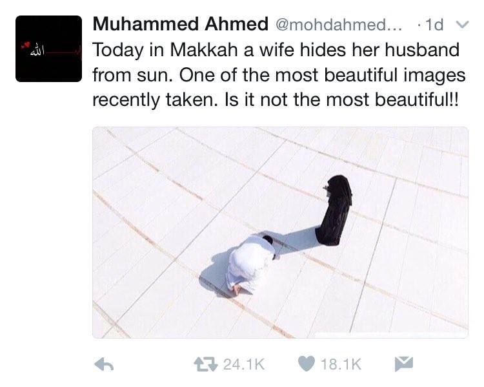This screenshot has width=484, height=387.
Task: Open tweet options chevron menu
Action: click(463, 25)
